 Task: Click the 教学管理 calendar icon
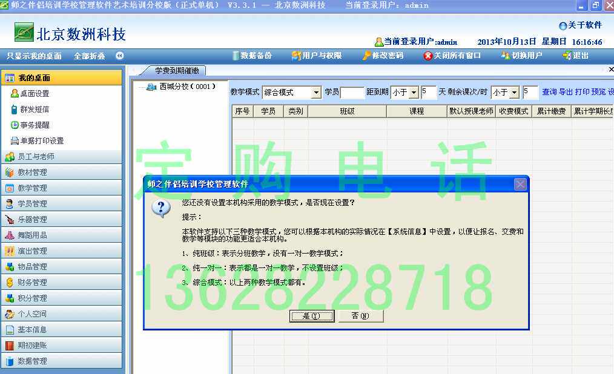pos(10,188)
